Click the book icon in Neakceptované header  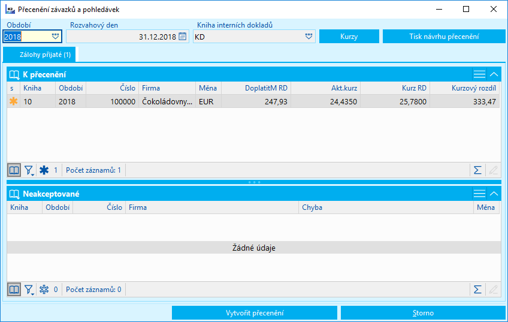point(14,194)
